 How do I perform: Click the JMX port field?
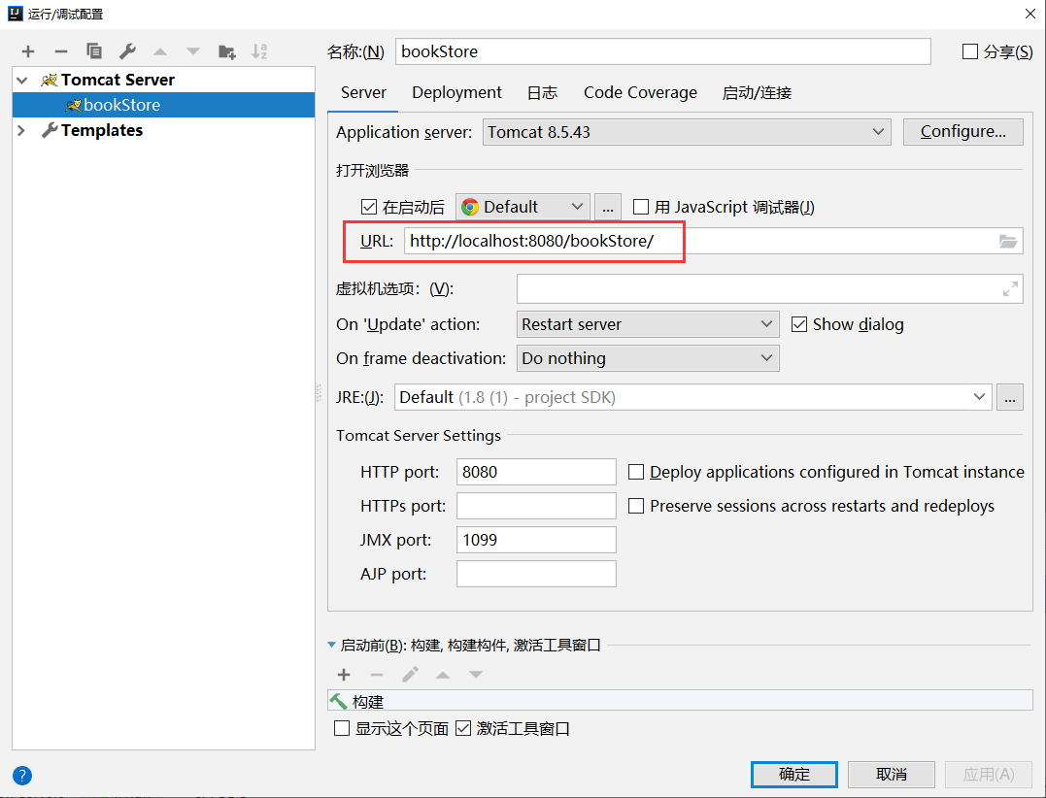[536, 540]
